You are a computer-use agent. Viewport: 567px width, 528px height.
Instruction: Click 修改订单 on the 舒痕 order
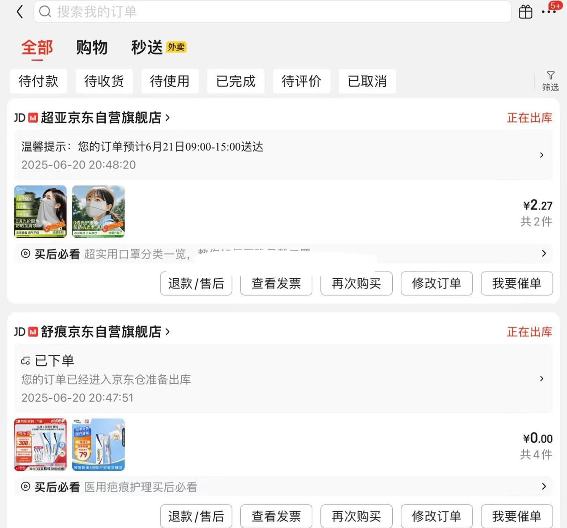437,516
